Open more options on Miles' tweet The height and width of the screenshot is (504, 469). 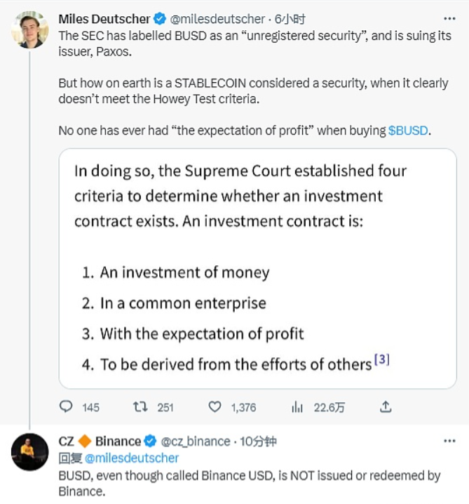[450, 19]
